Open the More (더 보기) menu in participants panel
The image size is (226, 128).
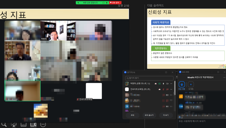point(166,115)
